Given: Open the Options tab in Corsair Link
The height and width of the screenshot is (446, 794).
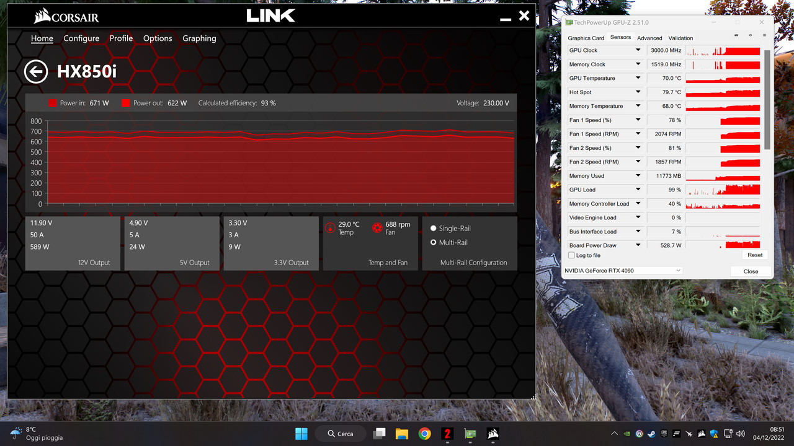Looking at the screenshot, I should click(158, 38).
